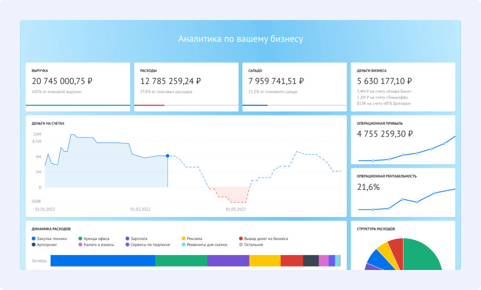481x290 pixels.
Task: Click the Октябрь row label
Action: coord(40,261)
